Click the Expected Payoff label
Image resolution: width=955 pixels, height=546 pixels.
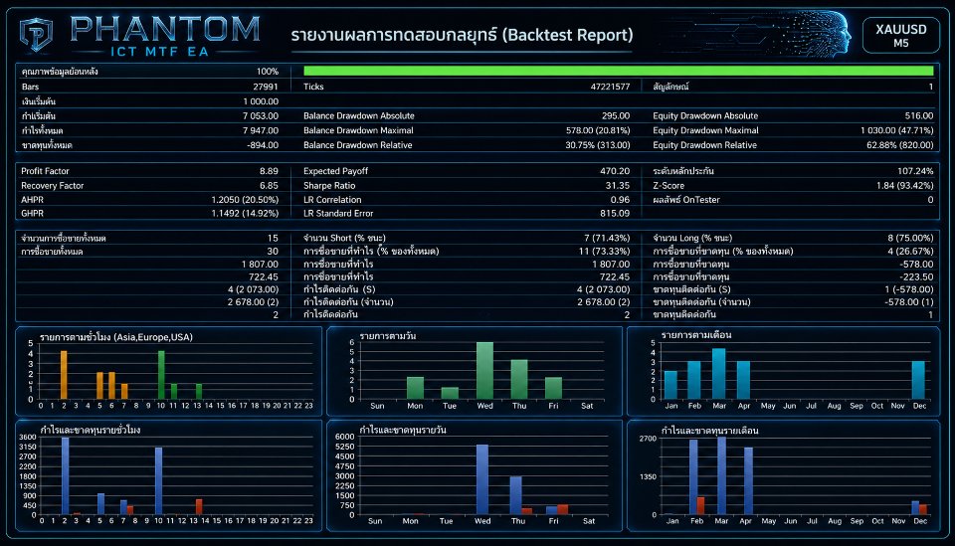click(335, 171)
